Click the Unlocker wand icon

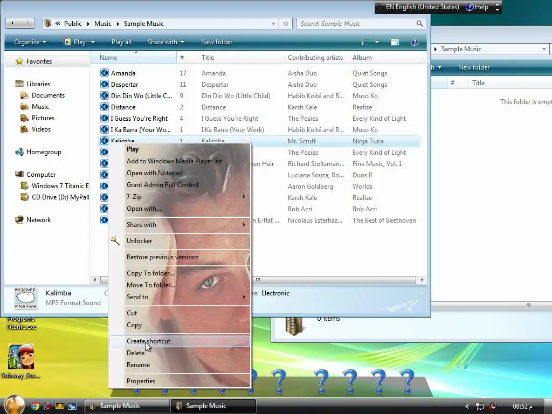coord(115,241)
